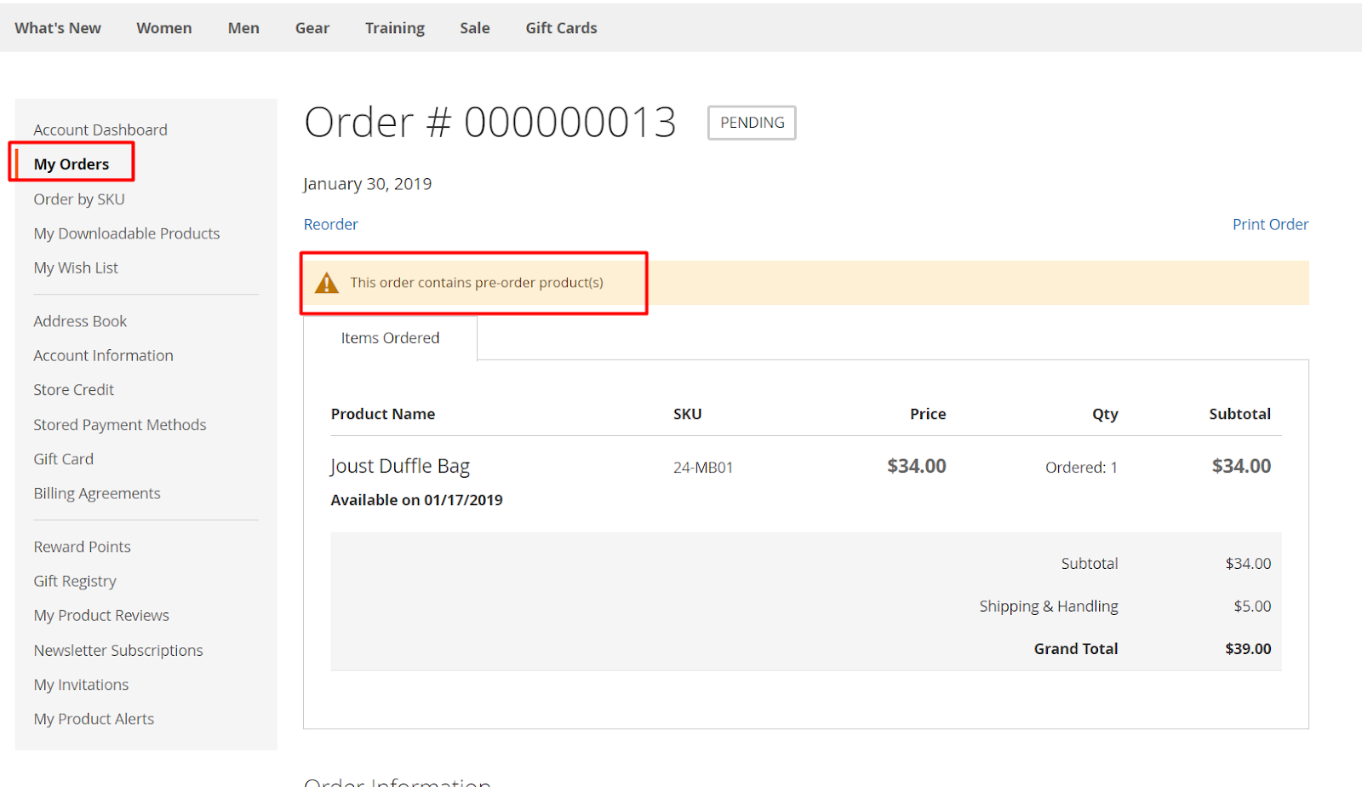Click the Joust Duffle Bag product name
The image size is (1362, 787).
point(400,466)
